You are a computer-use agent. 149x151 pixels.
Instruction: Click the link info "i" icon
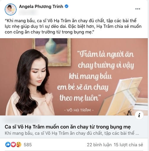(x=139, y=115)
